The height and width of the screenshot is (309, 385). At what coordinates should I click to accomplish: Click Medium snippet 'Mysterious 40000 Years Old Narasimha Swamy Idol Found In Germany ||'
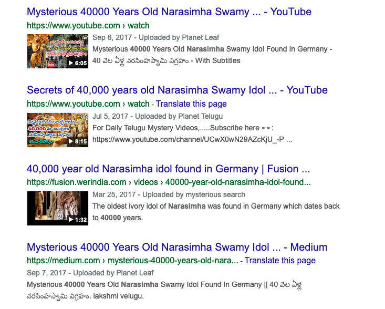click(147, 284)
